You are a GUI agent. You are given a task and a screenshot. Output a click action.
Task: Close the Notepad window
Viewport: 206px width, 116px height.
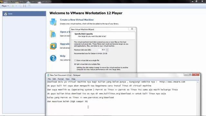point(196,75)
